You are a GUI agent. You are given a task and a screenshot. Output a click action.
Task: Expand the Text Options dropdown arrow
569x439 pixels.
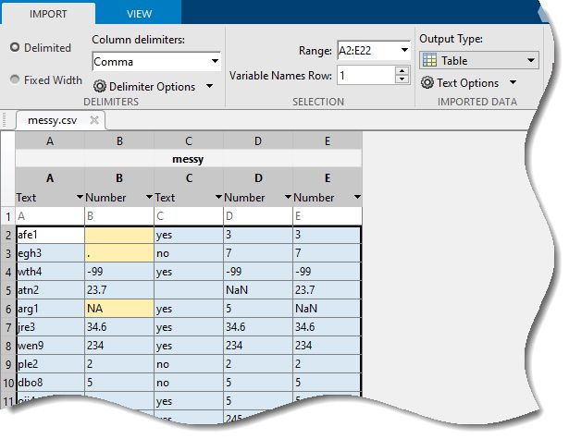(512, 83)
